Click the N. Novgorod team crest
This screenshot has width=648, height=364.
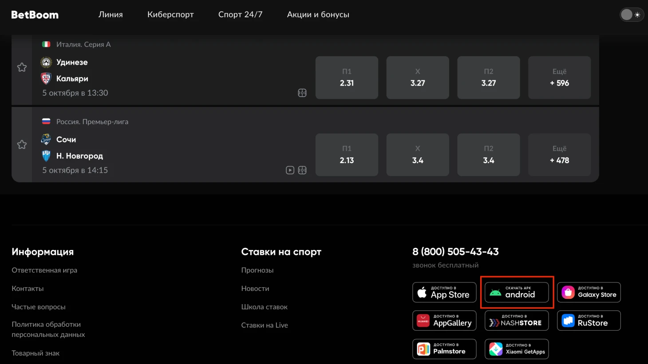click(46, 156)
